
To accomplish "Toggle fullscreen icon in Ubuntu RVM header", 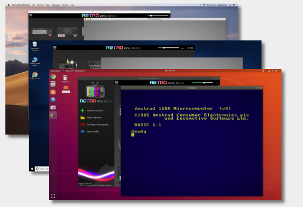I will (x=217, y=82).
